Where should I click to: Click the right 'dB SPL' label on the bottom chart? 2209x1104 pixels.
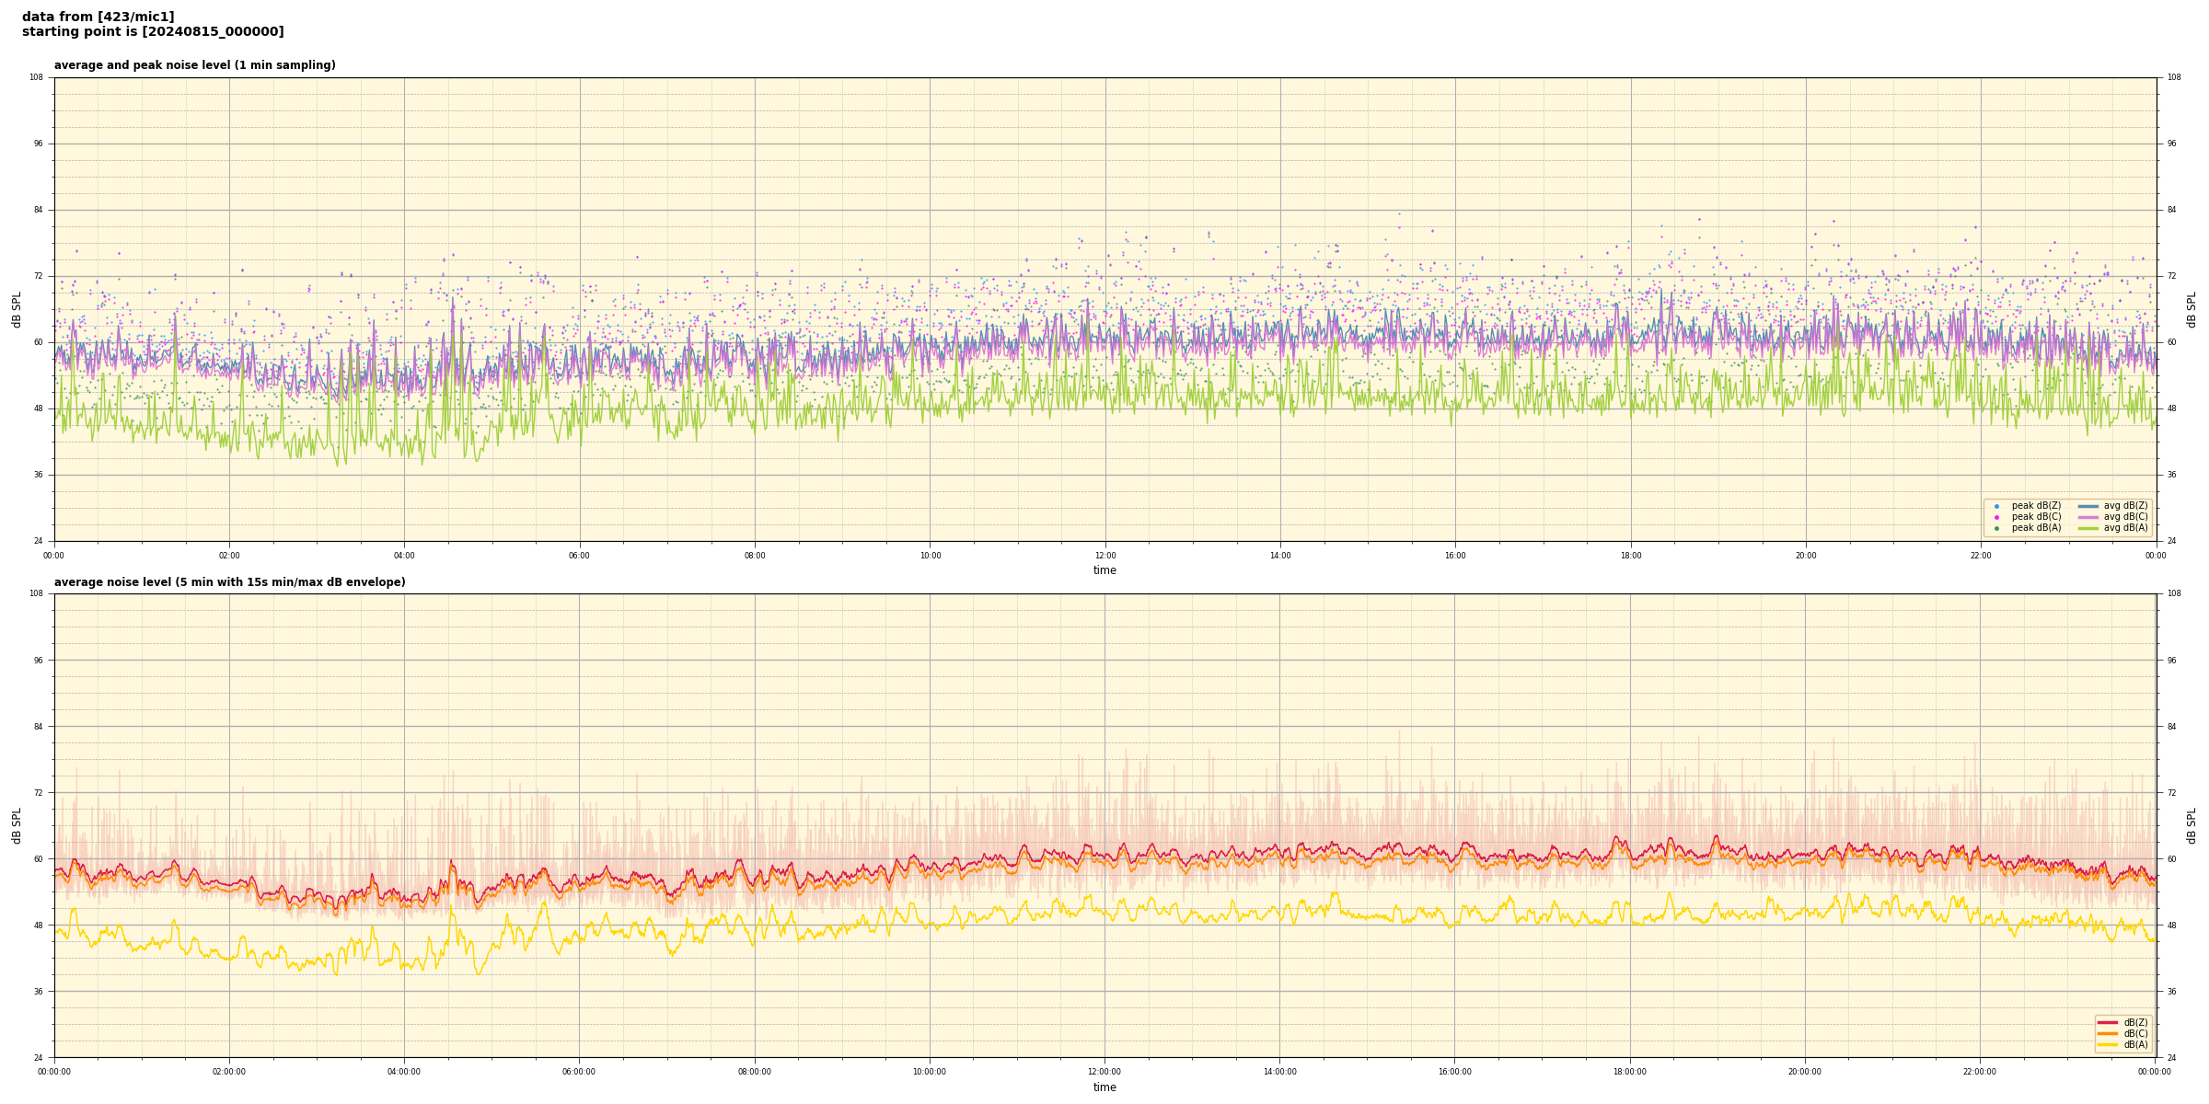coord(2192,825)
